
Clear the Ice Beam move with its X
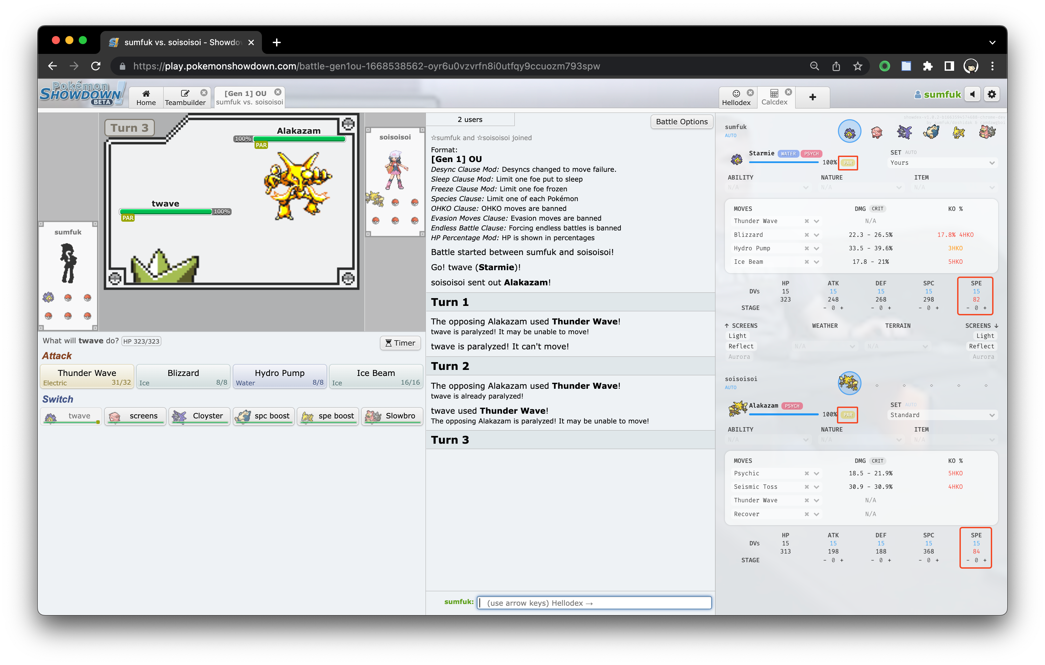pos(806,262)
